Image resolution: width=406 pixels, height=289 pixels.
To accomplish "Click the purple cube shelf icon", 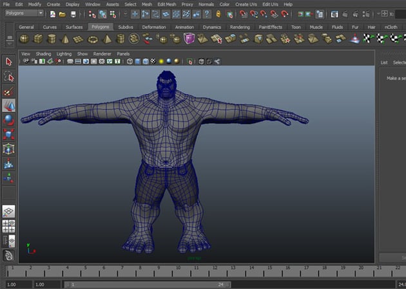I will [189, 39].
